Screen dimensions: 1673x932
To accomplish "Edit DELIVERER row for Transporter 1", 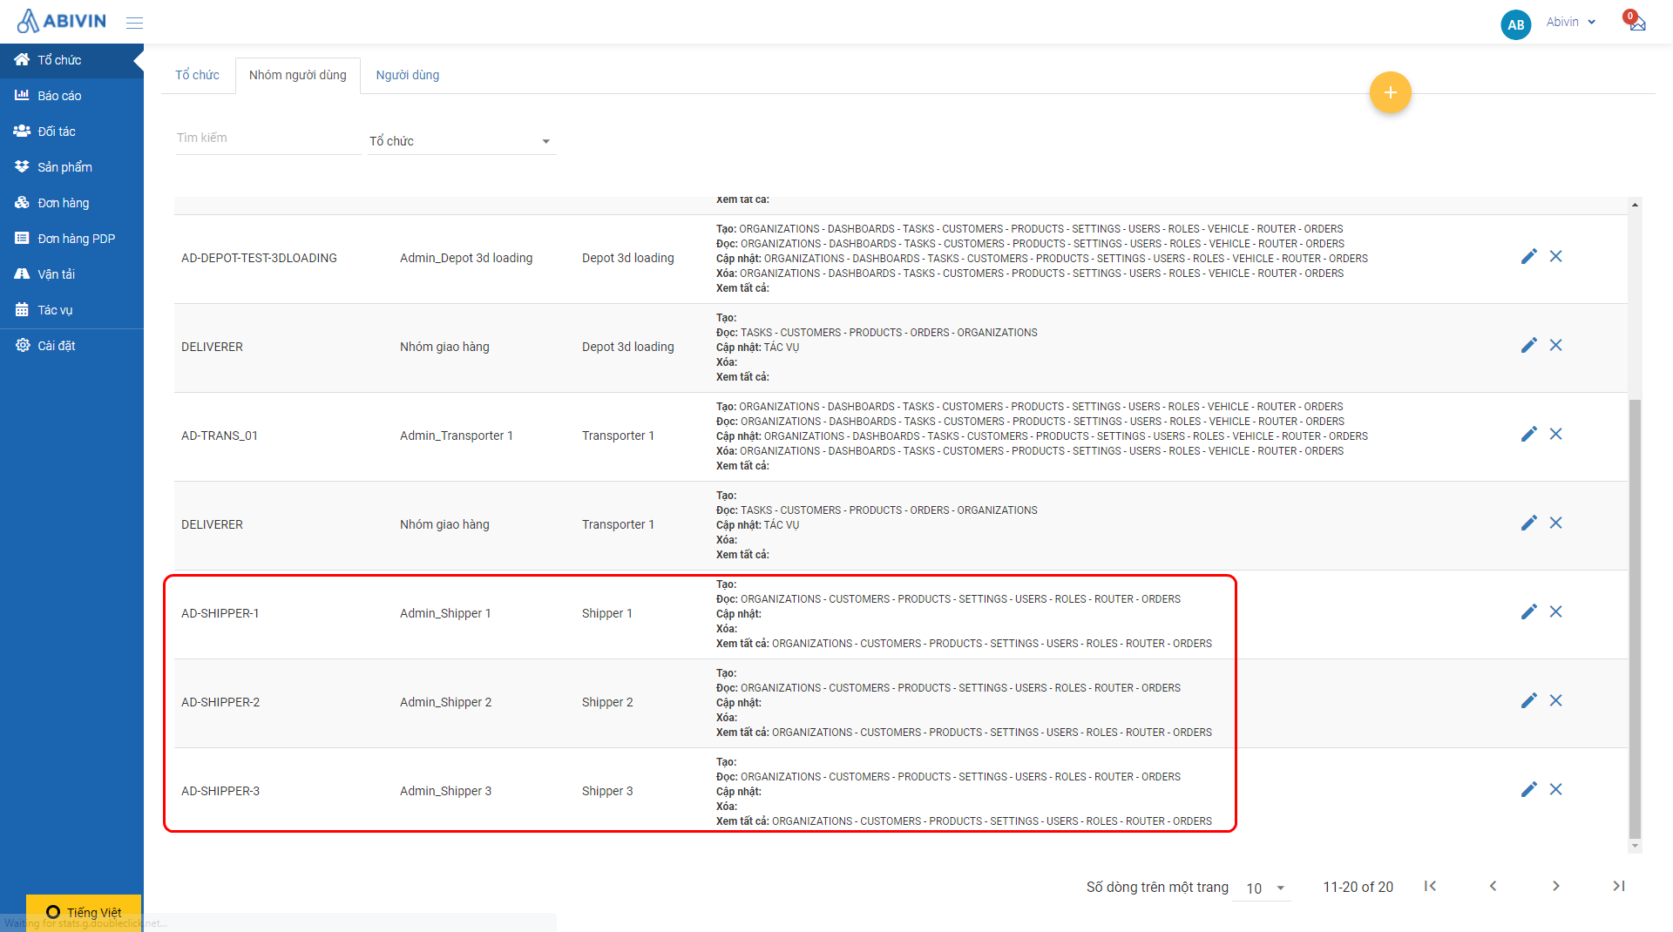I will (1528, 523).
